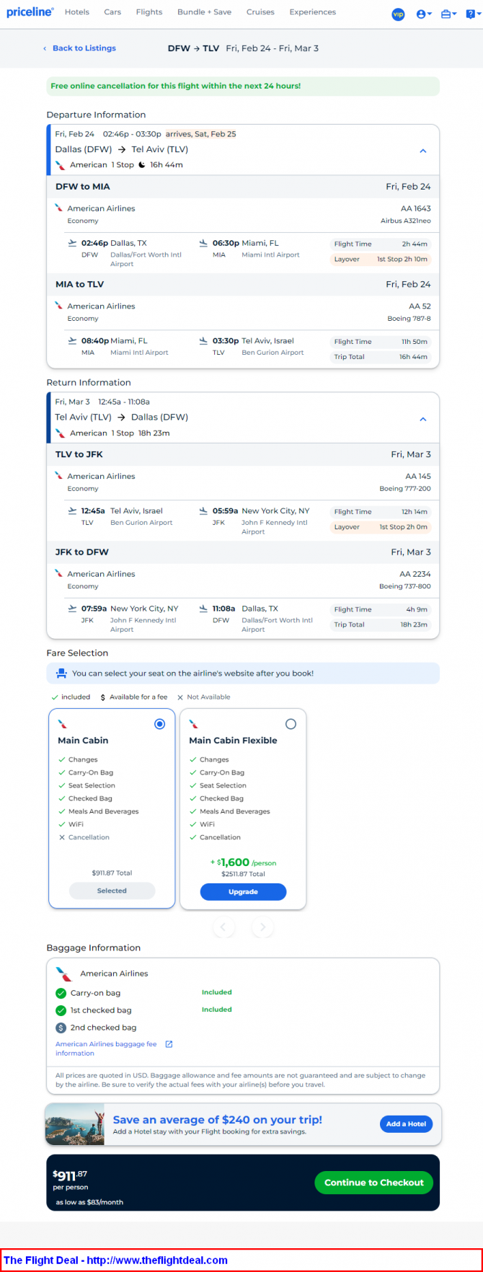
Task: Click the arrival icon next to 03:30p
Action: 203,340
